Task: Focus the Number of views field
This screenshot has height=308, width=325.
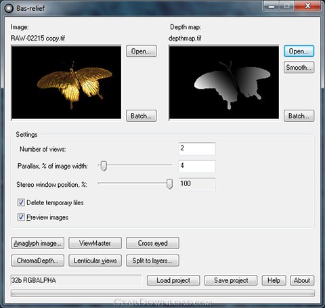Action: (x=197, y=149)
